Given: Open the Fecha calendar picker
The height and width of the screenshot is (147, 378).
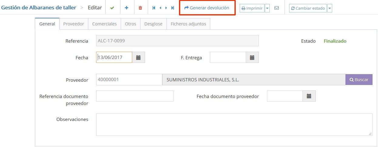Looking at the screenshot, I should coord(138,57).
